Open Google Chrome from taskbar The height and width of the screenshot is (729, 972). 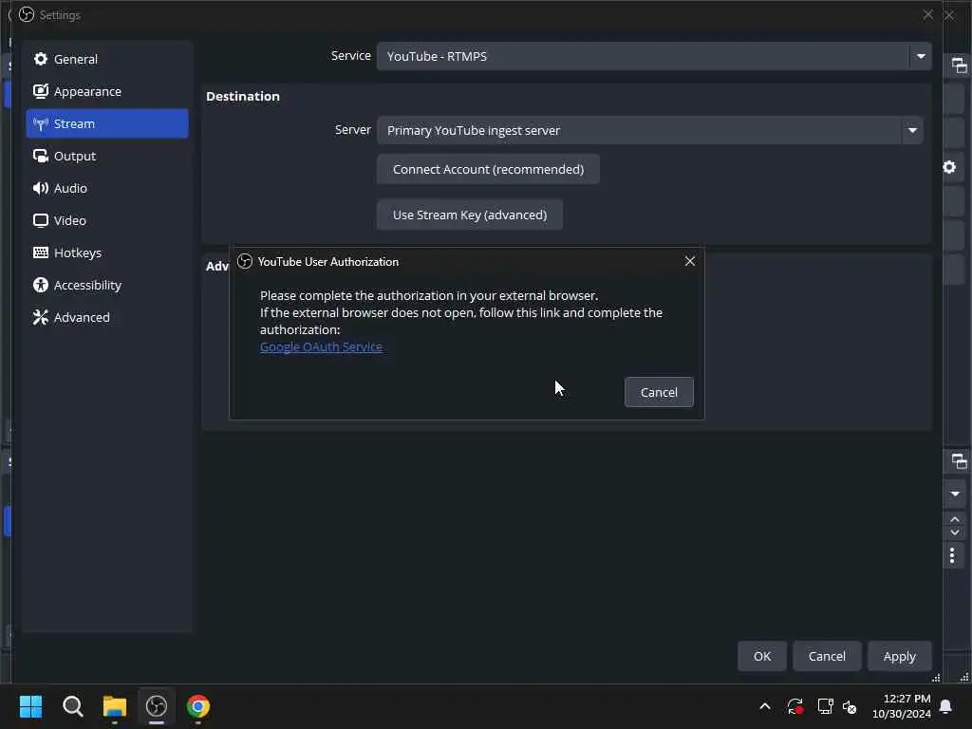(x=198, y=706)
